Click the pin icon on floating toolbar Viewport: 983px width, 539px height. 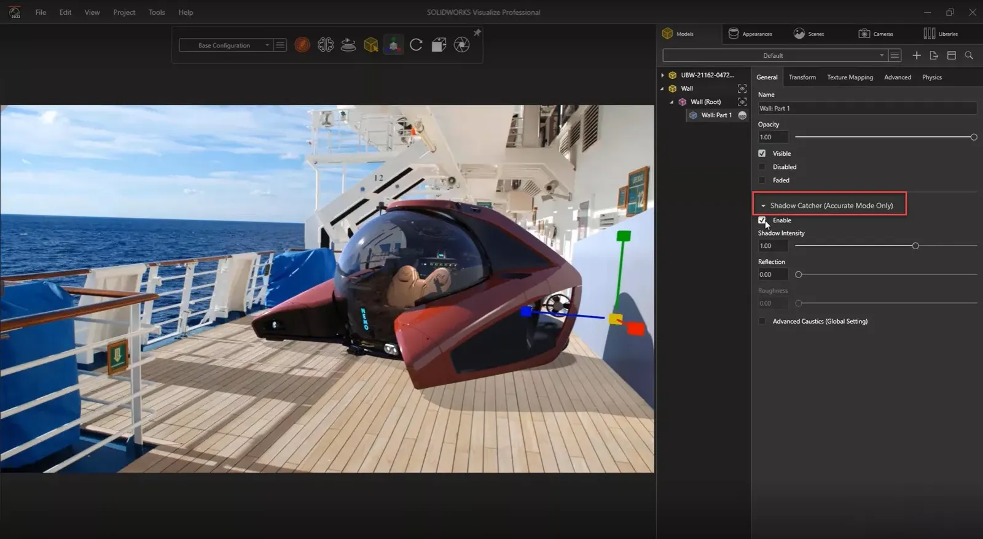click(x=477, y=33)
